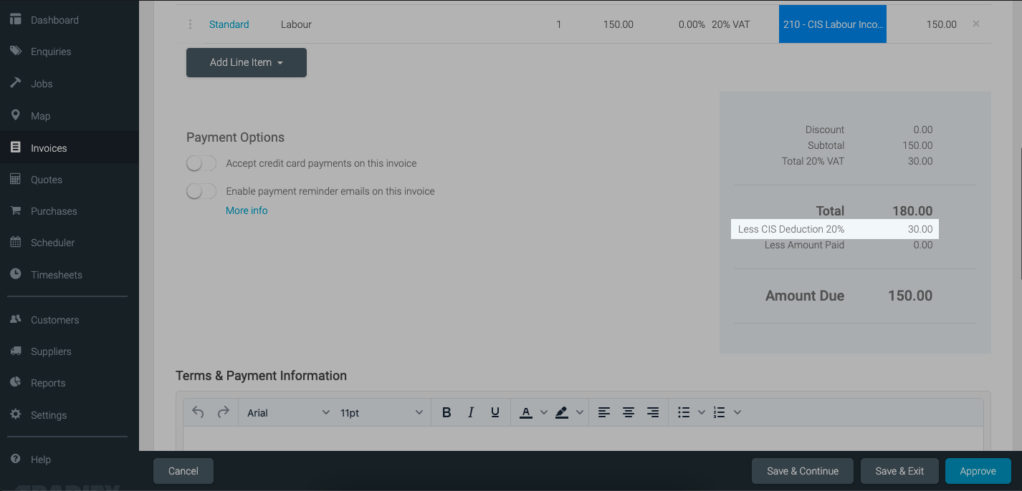1022x491 pixels.
Task: Apply underline formatting
Action: pyautogui.click(x=495, y=412)
